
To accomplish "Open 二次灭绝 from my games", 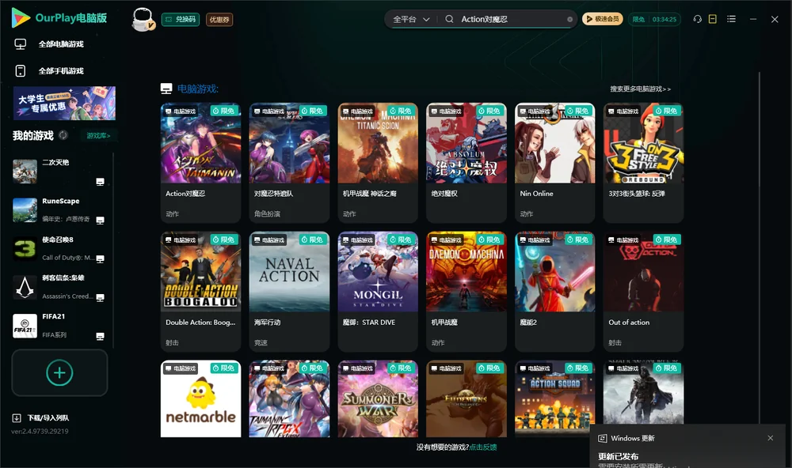I will click(x=59, y=172).
